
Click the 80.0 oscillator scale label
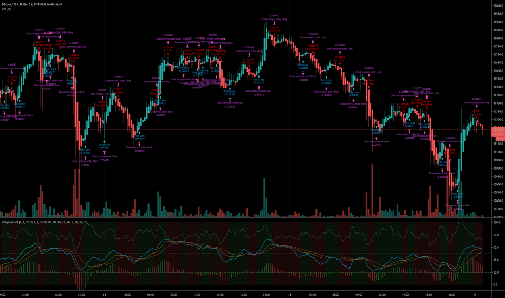click(x=497, y=235)
